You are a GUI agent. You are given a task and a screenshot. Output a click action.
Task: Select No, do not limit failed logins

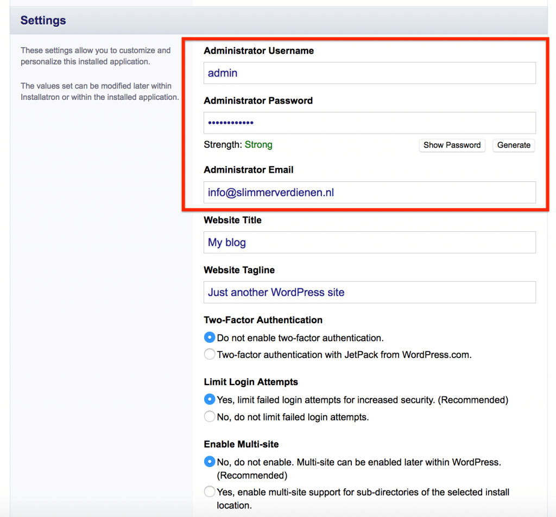coord(210,417)
